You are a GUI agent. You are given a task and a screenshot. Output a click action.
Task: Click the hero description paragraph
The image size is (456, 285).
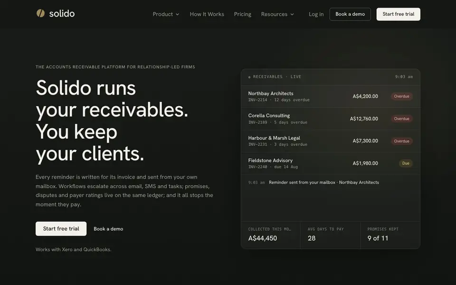click(x=124, y=190)
